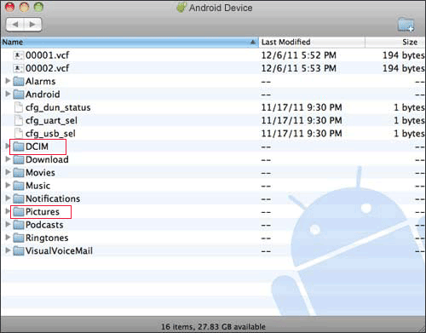Click Android robot icon in title bar
Image resolution: width=426 pixels, height=333 pixels.
(x=181, y=8)
